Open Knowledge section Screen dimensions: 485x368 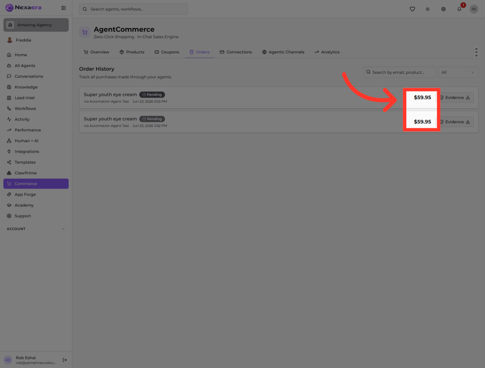pos(36,87)
